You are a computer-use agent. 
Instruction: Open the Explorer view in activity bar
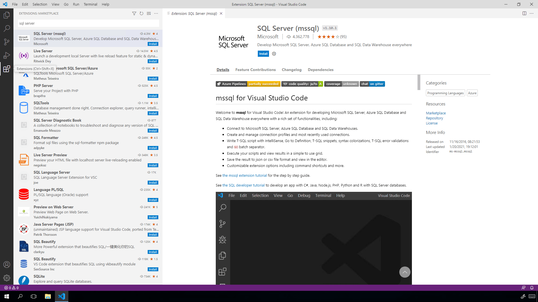pyautogui.click(x=7, y=15)
